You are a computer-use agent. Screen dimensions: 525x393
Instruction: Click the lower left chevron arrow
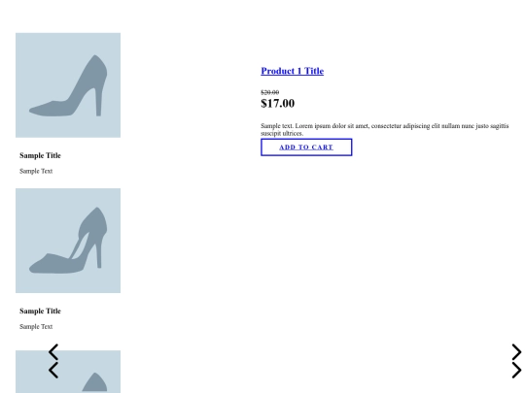pyautogui.click(x=53, y=370)
